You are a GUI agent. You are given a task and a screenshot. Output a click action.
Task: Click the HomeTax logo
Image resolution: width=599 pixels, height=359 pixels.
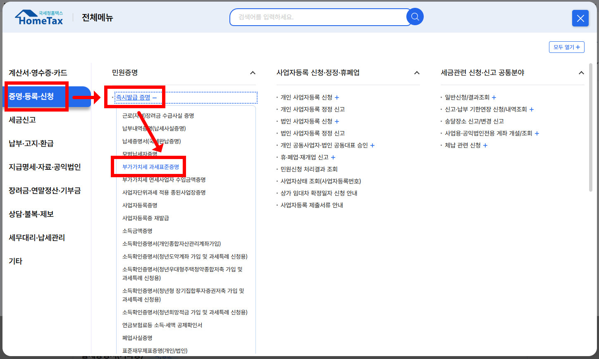38,17
